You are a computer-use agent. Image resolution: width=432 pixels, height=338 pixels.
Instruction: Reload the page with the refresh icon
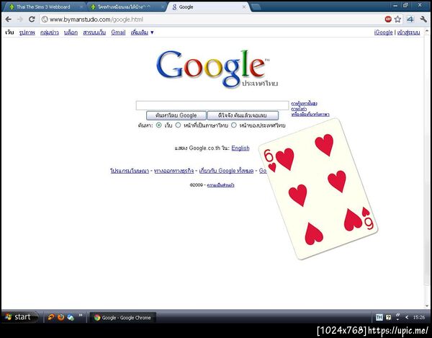(x=32, y=19)
